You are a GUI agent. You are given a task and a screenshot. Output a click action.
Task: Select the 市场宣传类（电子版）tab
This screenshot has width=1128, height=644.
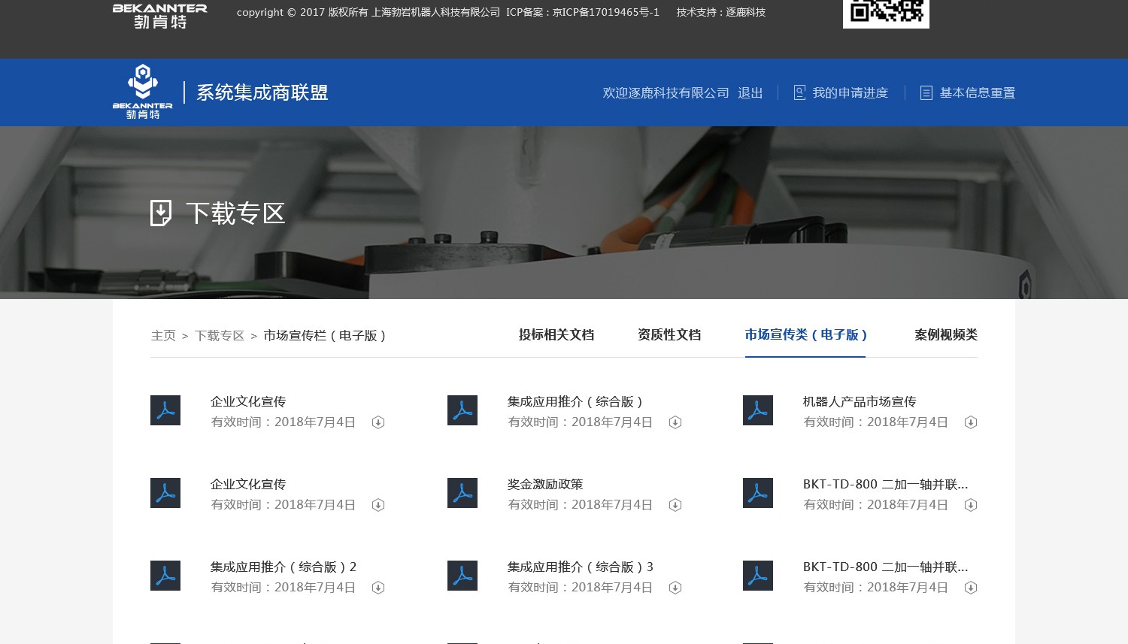805,335
